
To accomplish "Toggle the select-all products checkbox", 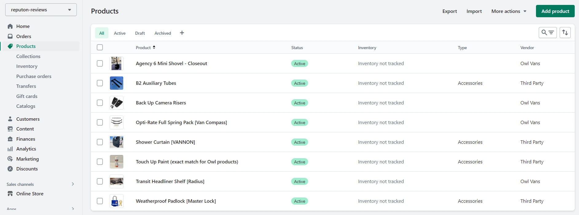I will (100, 47).
